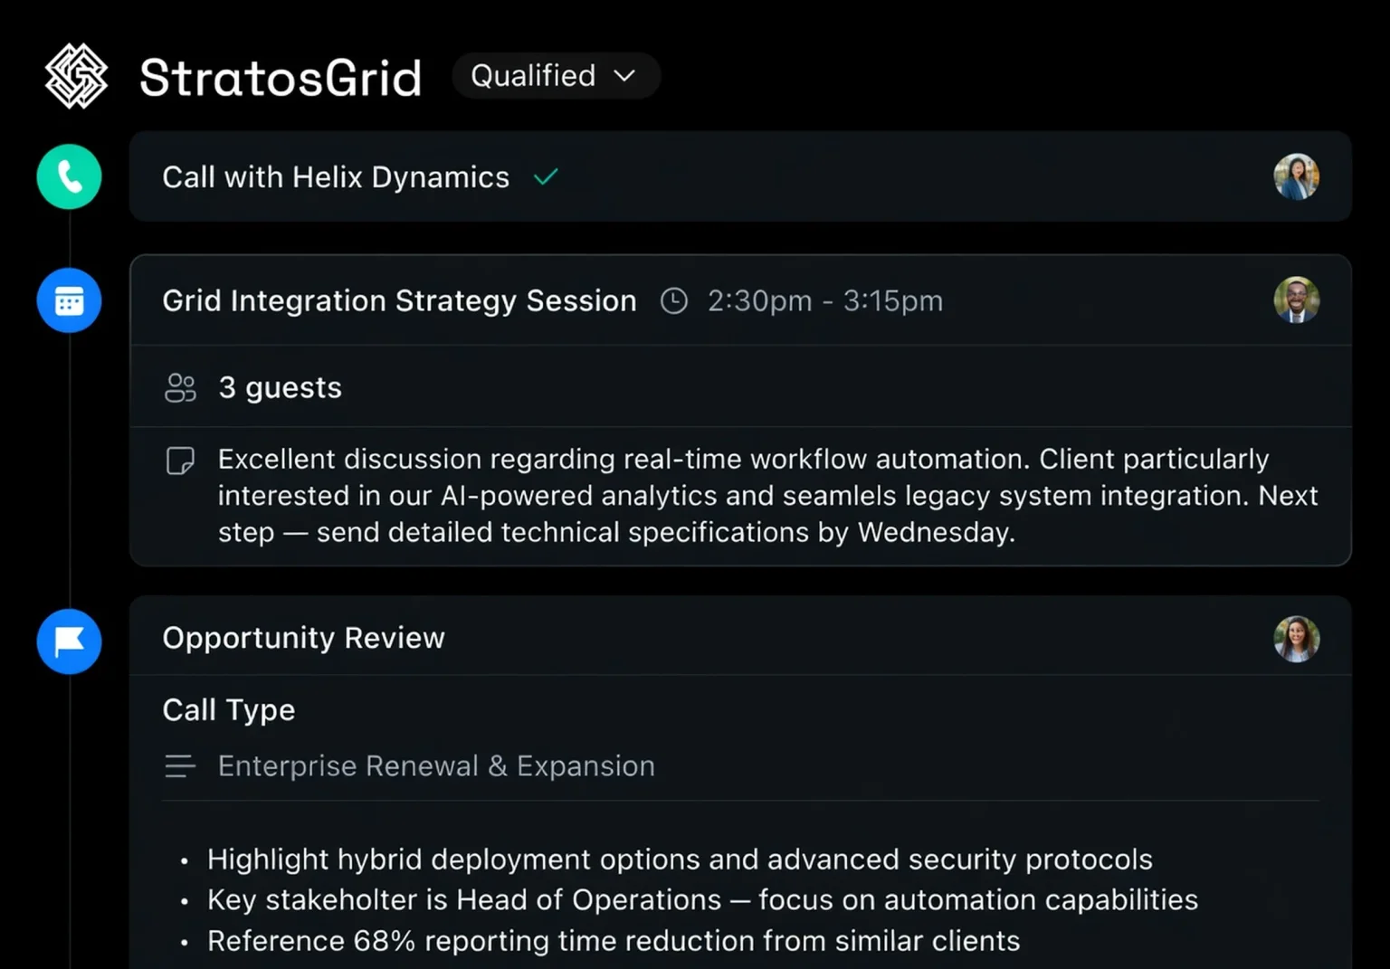Click the StratosGrid logo icon
The image size is (1390, 969).
[x=76, y=76]
